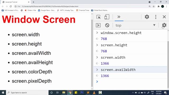Click the Window Screen heading
The image size is (169, 95).
click(39, 19)
